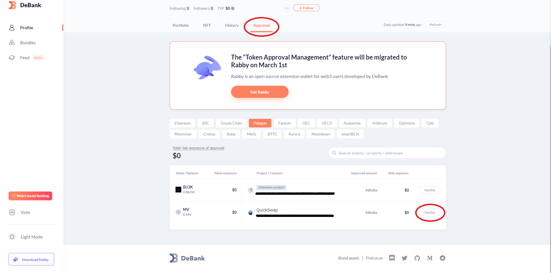Select the Gnosis Chain filter
The width and height of the screenshot is (551, 273).
pyautogui.click(x=231, y=123)
